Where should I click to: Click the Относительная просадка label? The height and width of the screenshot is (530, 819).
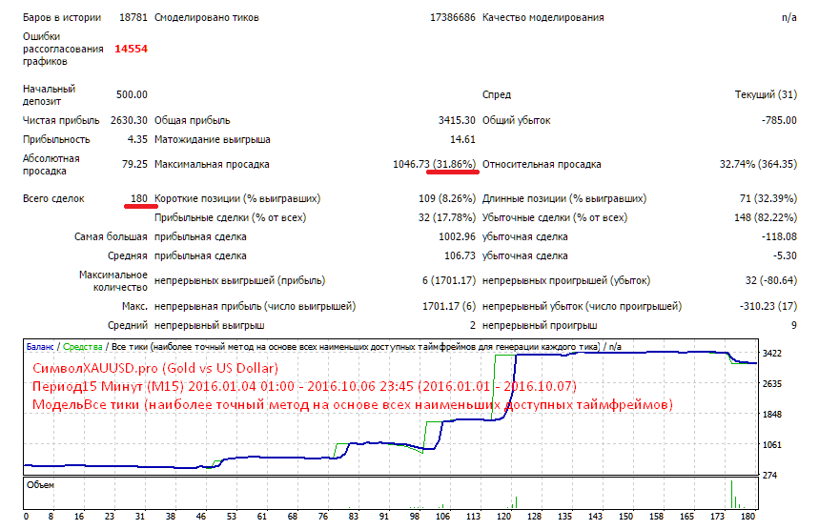click(542, 164)
